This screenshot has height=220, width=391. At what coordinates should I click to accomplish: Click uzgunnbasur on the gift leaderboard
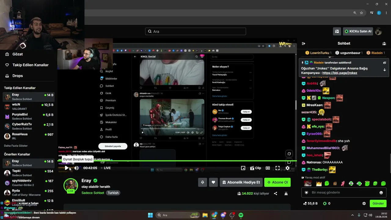click(x=349, y=53)
